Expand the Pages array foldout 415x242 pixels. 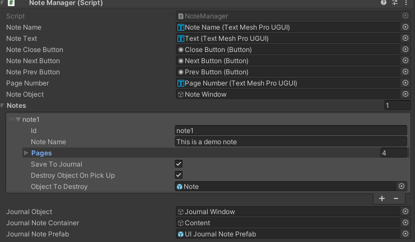[x=26, y=153]
